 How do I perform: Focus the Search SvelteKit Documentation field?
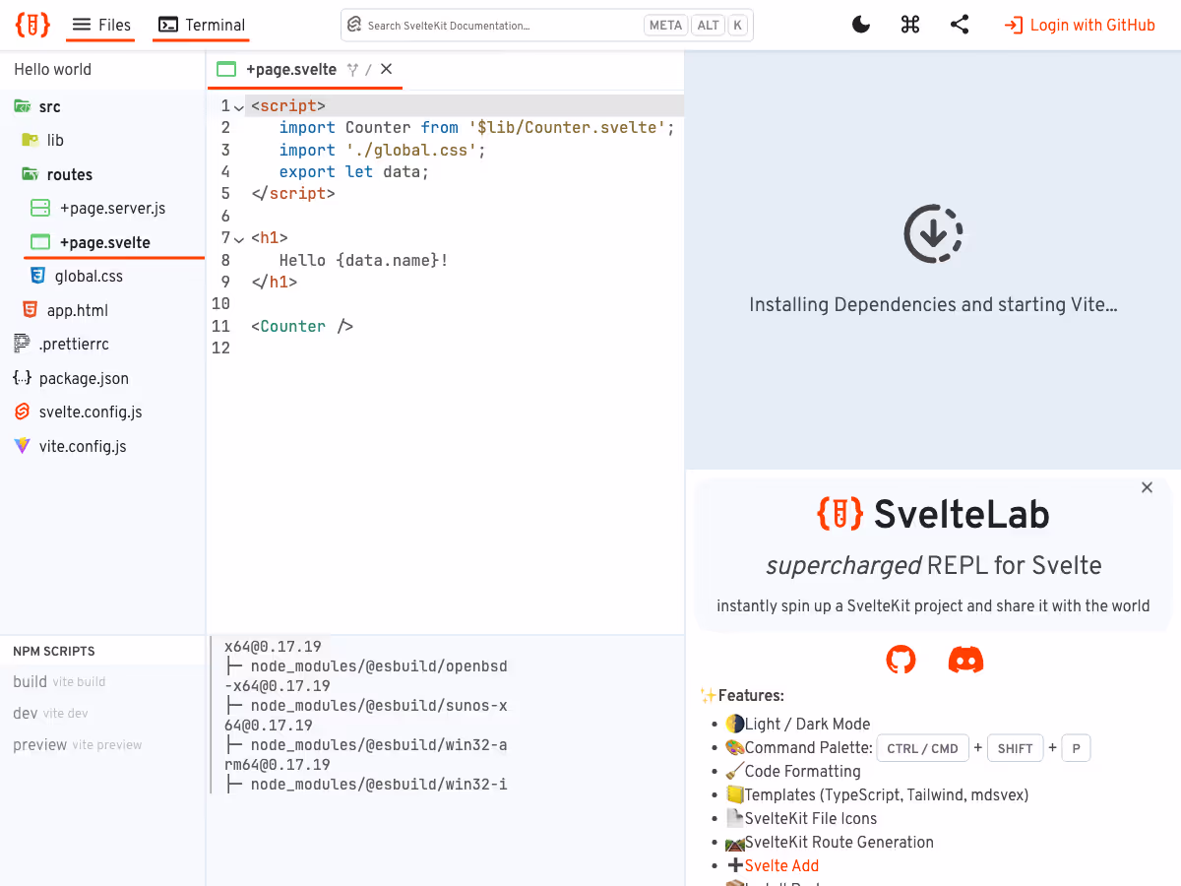pyautogui.click(x=546, y=26)
